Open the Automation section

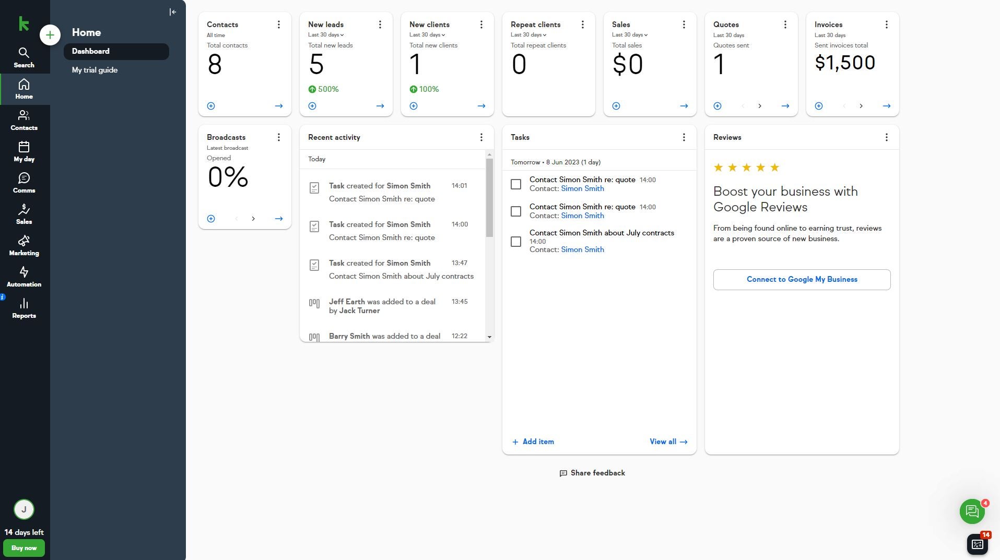point(23,277)
